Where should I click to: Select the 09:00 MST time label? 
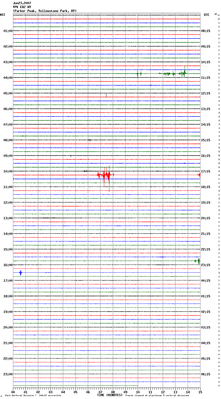click(x=8, y=156)
